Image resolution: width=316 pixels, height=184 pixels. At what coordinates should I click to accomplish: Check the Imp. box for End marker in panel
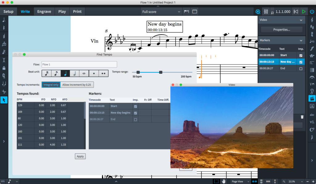301,68
